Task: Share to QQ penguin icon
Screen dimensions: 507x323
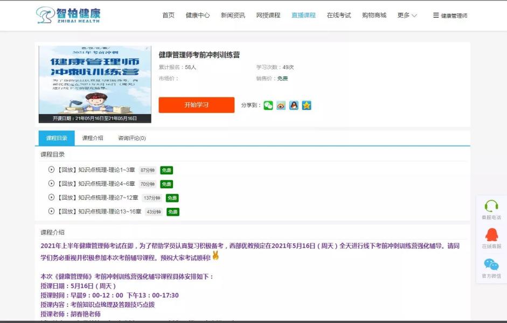Action: pyautogui.click(x=294, y=106)
